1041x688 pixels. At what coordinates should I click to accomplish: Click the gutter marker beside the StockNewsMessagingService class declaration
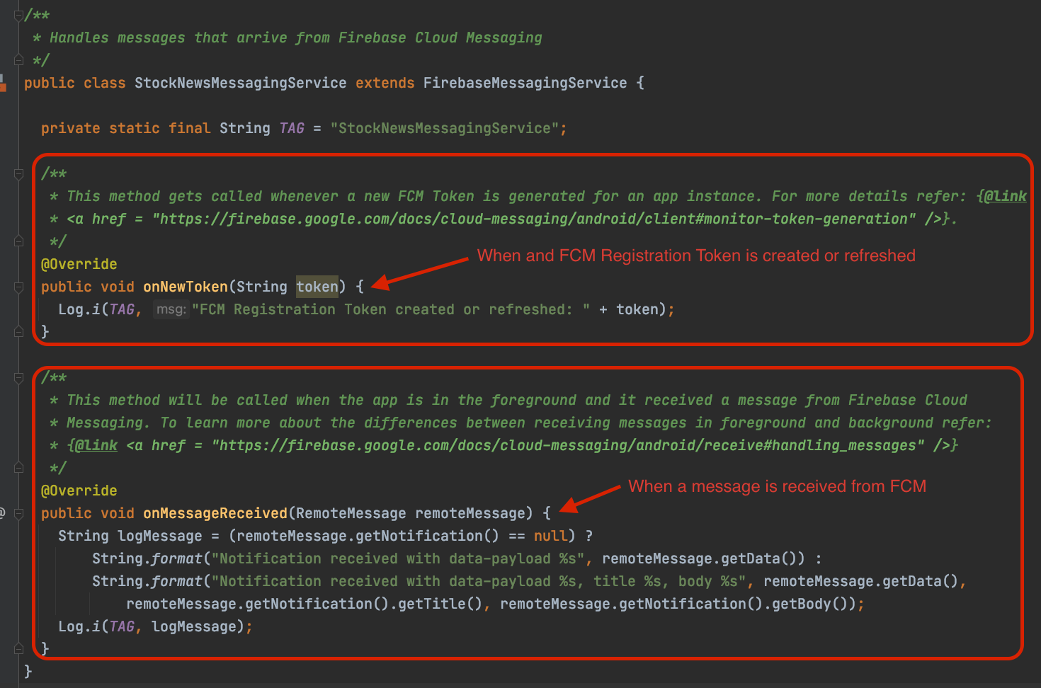coord(3,84)
